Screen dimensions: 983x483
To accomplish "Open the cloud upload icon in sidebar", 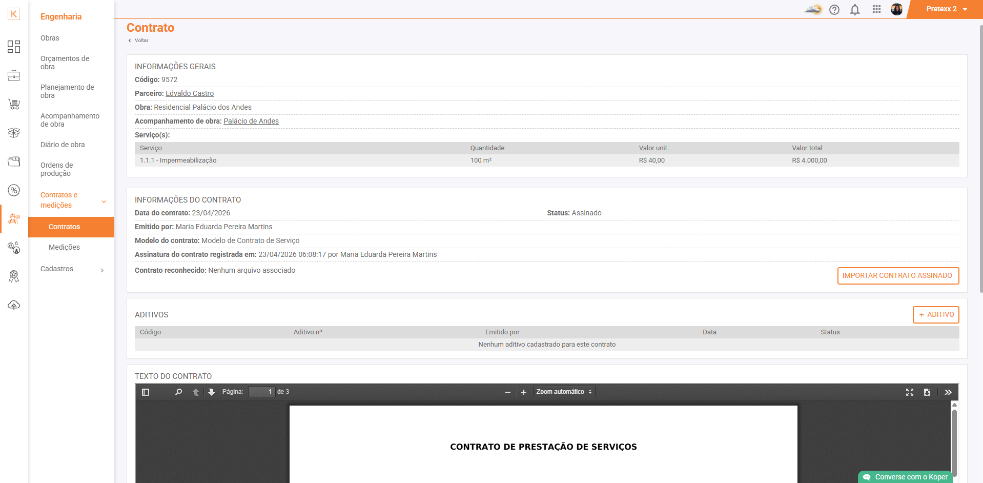I will coord(14,305).
